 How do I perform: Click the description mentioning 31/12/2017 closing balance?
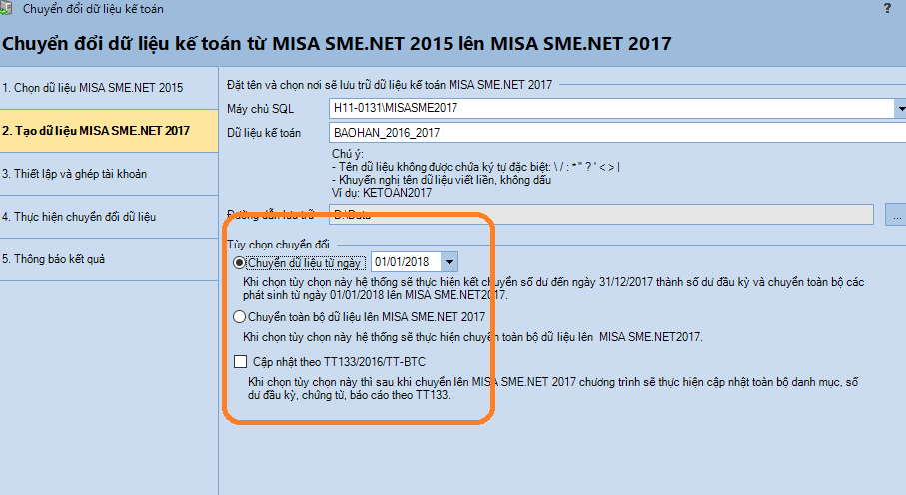point(553,288)
